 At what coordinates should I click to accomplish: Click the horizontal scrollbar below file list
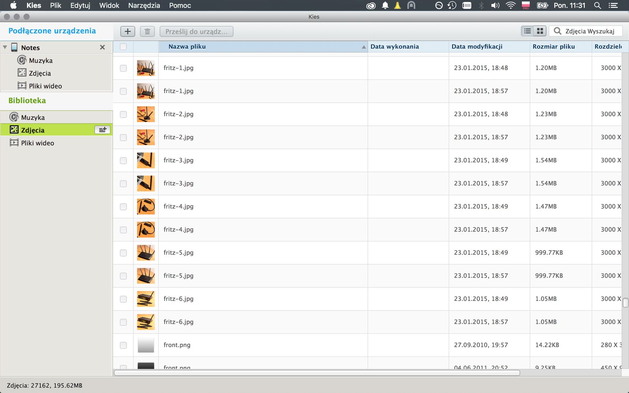coord(317,373)
